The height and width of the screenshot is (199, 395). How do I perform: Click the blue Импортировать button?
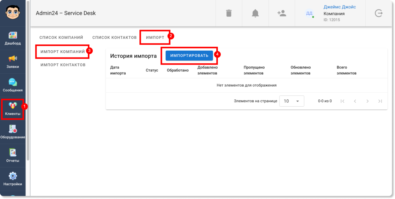coord(189,56)
